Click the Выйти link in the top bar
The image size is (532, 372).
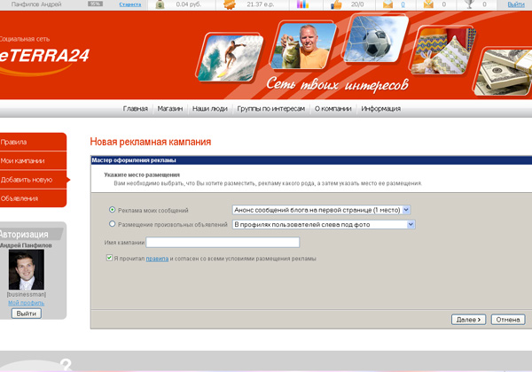516,4
